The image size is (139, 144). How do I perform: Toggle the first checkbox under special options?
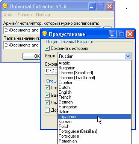click(47, 87)
